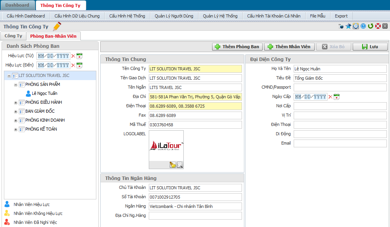
Task: Click the Thêm Phòng Ban button
Action: (237, 47)
